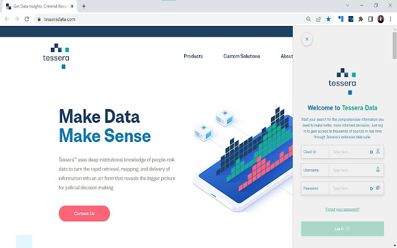Click the isometric chart illustration

(243, 159)
